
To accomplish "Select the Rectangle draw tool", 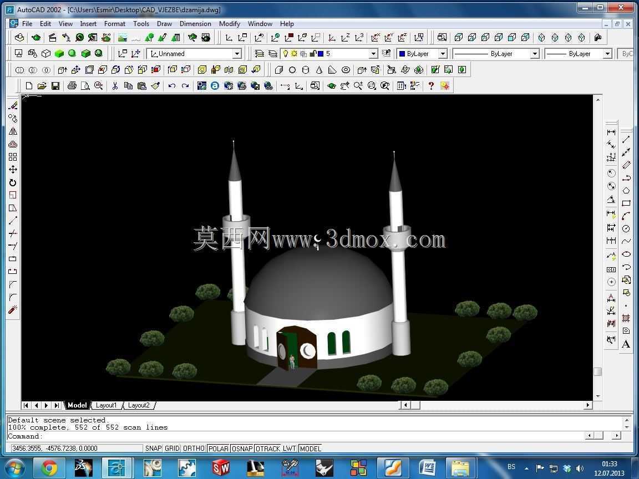I will 626,203.
